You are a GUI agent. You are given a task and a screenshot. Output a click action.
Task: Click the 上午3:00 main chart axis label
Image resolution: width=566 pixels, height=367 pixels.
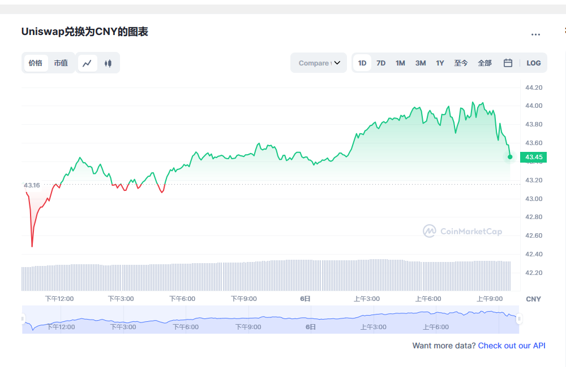[367, 299]
